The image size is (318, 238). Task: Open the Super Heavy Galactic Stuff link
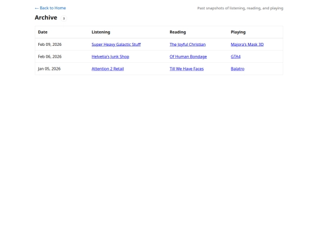[116, 44]
